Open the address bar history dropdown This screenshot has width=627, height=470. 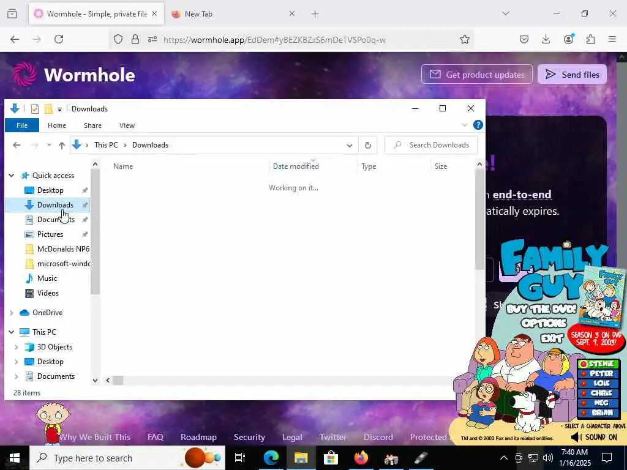coord(350,145)
